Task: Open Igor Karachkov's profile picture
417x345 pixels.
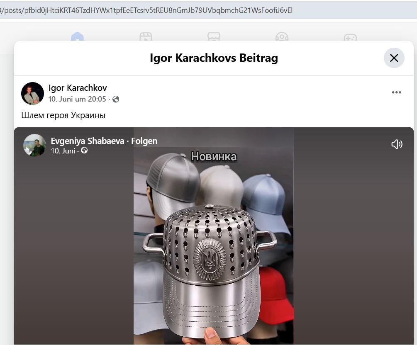Action: click(32, 93)
